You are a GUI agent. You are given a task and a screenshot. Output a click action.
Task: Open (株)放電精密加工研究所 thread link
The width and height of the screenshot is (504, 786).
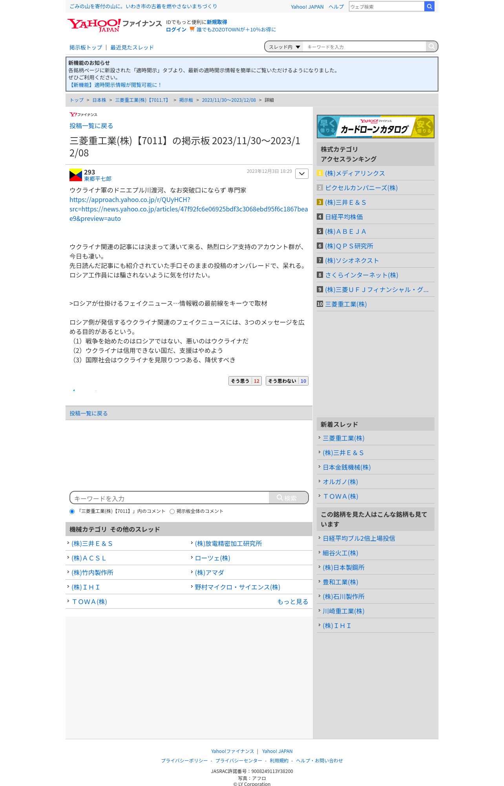click(x=228, y=544)
